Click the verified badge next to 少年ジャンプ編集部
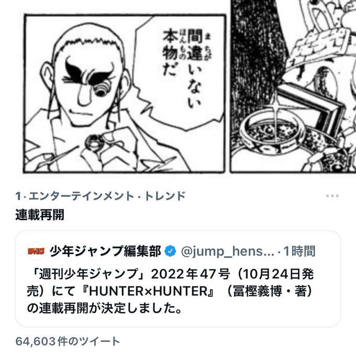Image resolution: width=356 pixels, height=356 pixels. tap(170, 251)
